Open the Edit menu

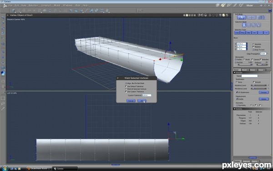click(x=17, y=5)
